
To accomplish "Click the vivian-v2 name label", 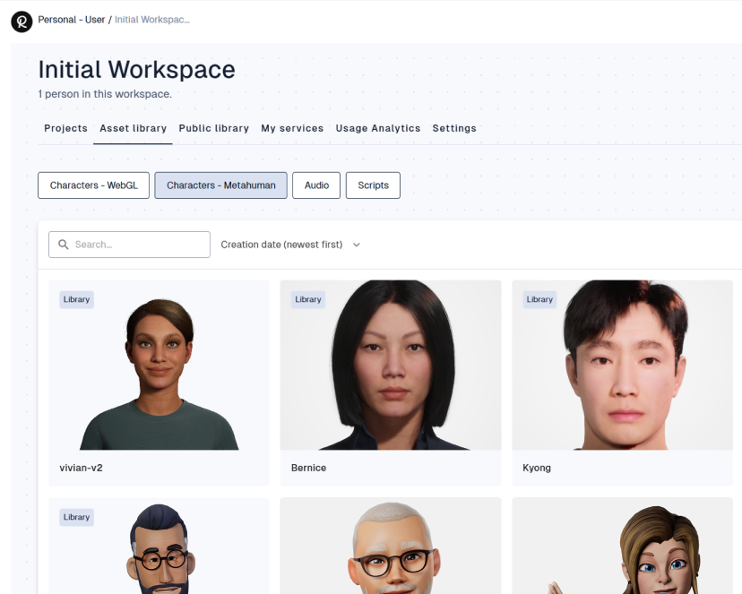I will pyautogui.click(x=81, y=468).
